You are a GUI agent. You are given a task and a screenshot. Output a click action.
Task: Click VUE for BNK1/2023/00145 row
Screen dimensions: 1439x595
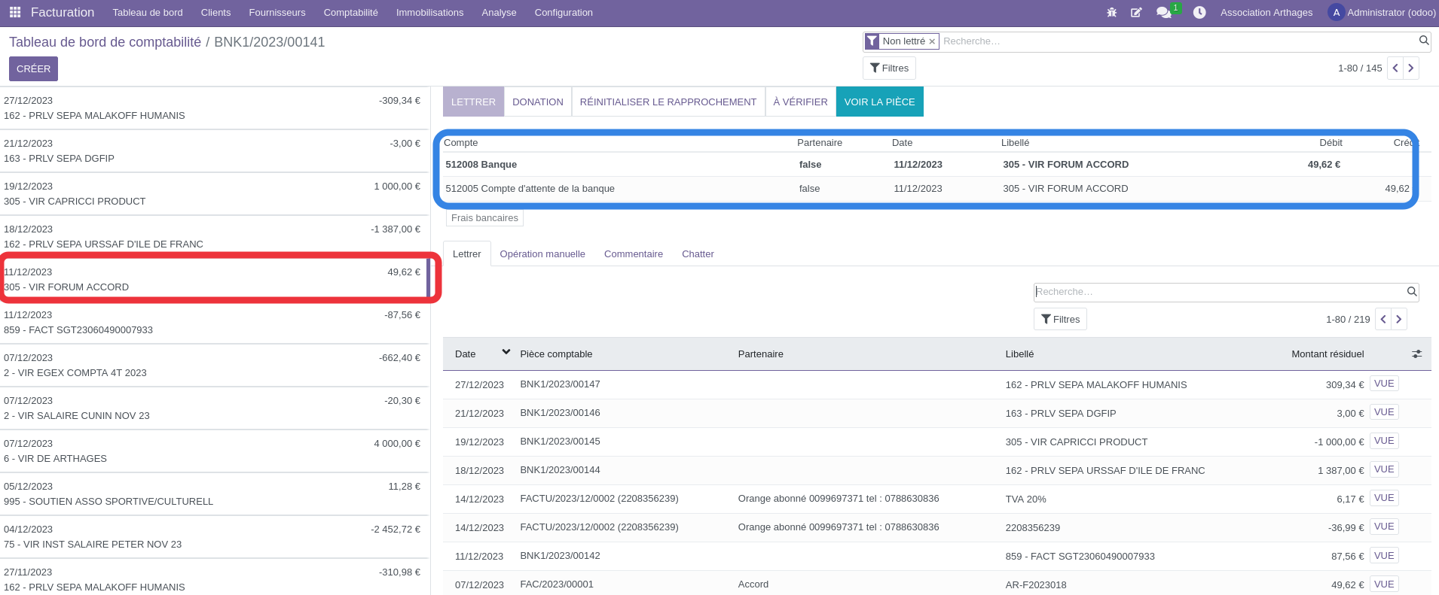[x=1384, y=441]
